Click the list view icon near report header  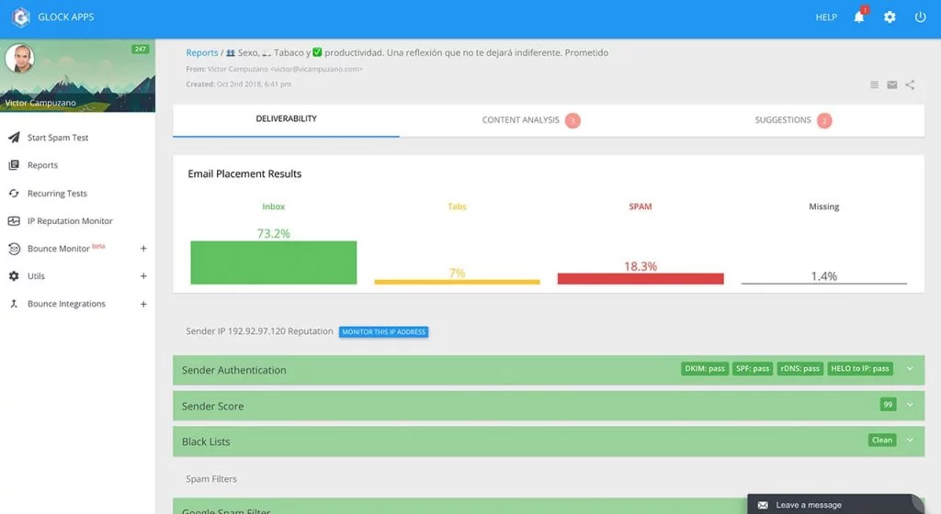[x=875, y=84]
